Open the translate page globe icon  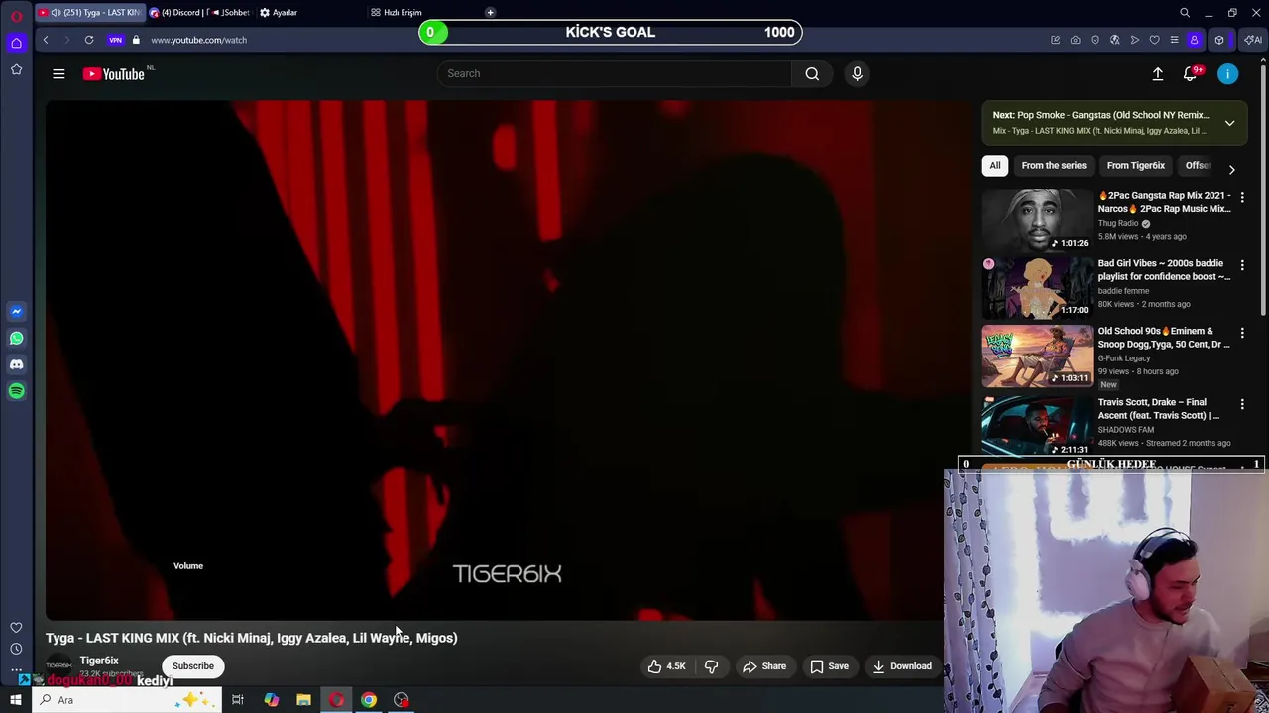(1115, 40)
